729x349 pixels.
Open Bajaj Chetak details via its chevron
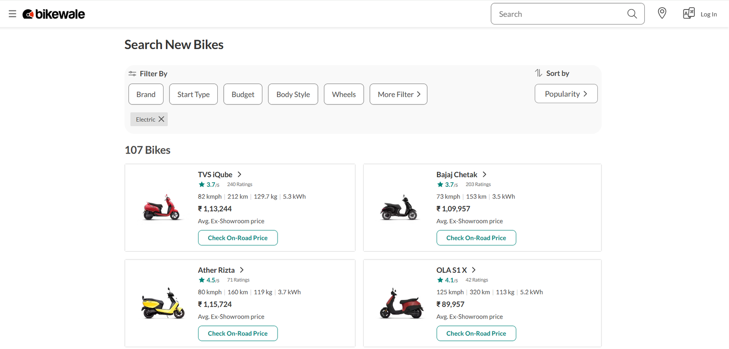click(484, 174)
